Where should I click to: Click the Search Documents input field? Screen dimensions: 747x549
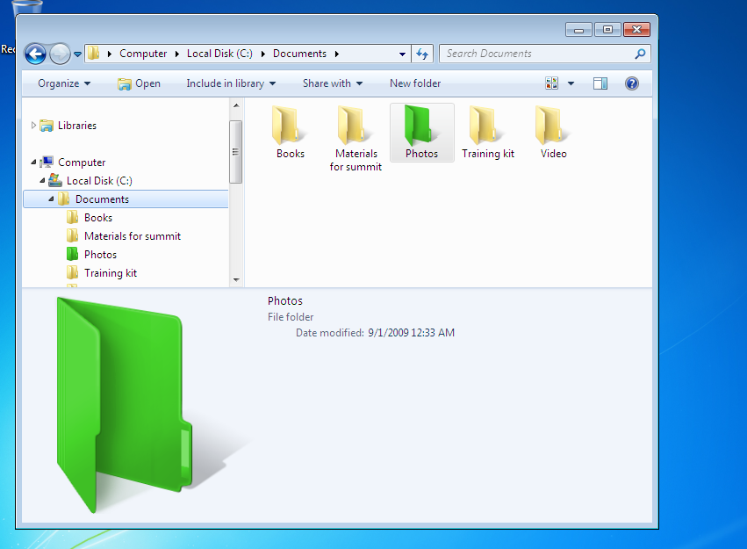point(535,54)
